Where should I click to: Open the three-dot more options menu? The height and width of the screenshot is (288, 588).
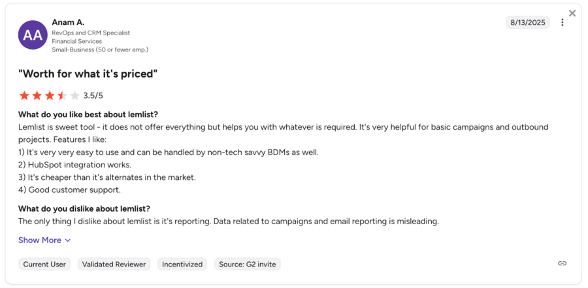pos(562,23)
